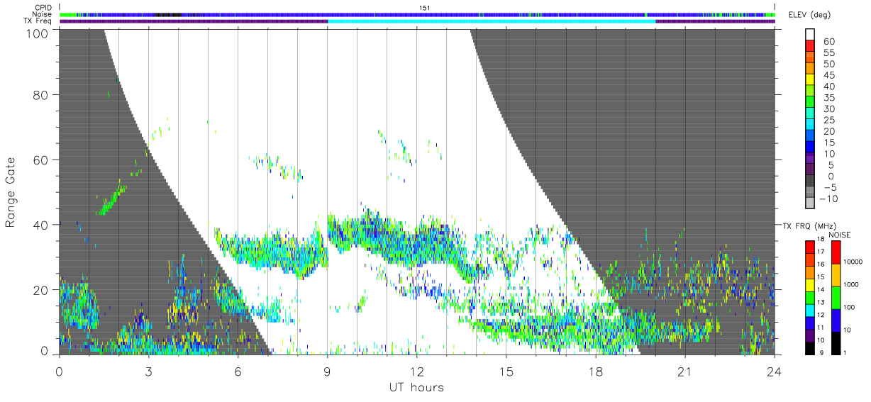Select the cyan section of the TX Freq strip

[x=492, y=21]
